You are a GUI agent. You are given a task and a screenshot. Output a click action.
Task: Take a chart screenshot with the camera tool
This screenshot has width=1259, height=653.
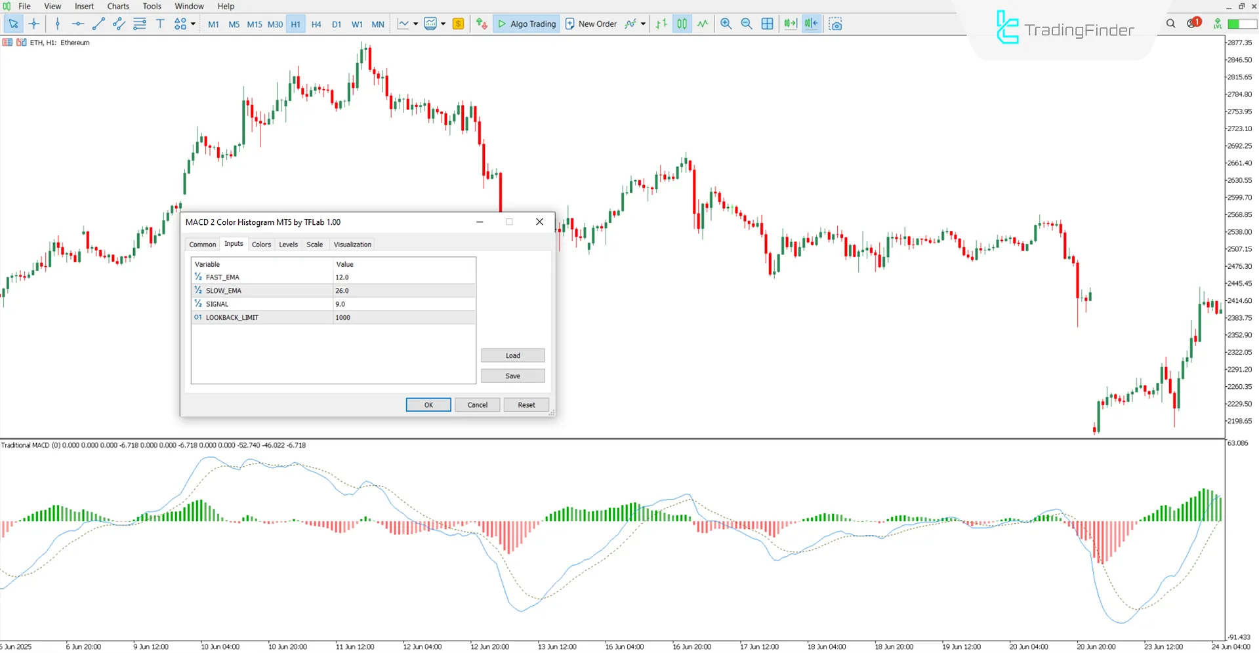coord(835,24)
